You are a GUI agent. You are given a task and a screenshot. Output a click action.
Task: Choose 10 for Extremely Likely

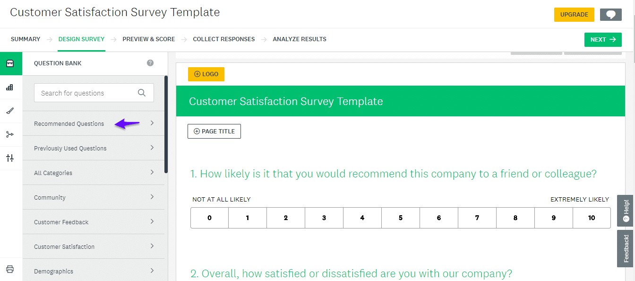tap(592, 218)
